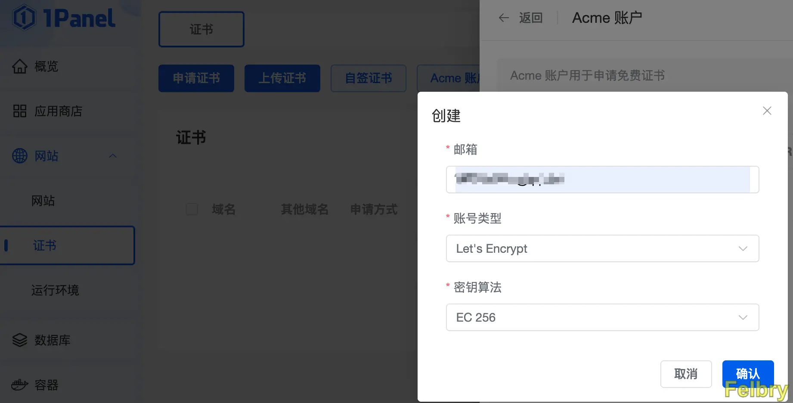Click the 邮箱 email input field
The width and height of the screenshot is (793, 403).
(x=602, y=180)
